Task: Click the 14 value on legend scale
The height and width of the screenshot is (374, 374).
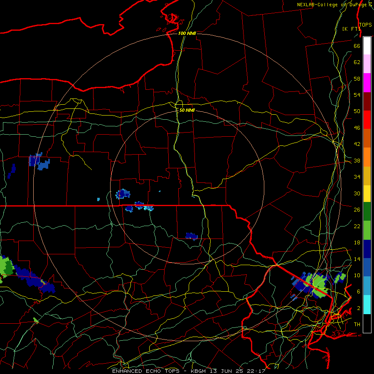Action: coord(357,259)
